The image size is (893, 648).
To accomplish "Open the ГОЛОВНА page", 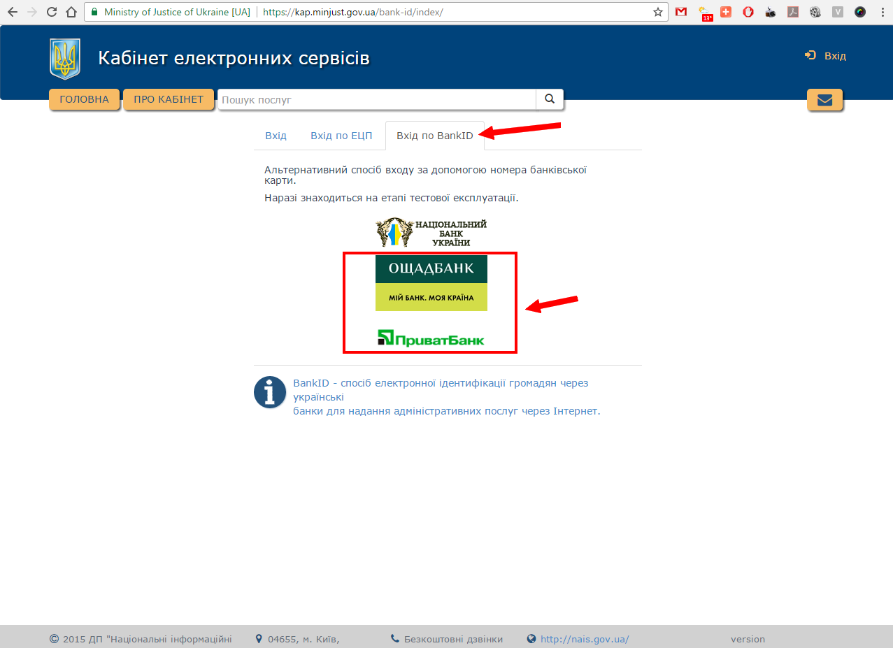I will pyautogui.click(x=85, y=99).
